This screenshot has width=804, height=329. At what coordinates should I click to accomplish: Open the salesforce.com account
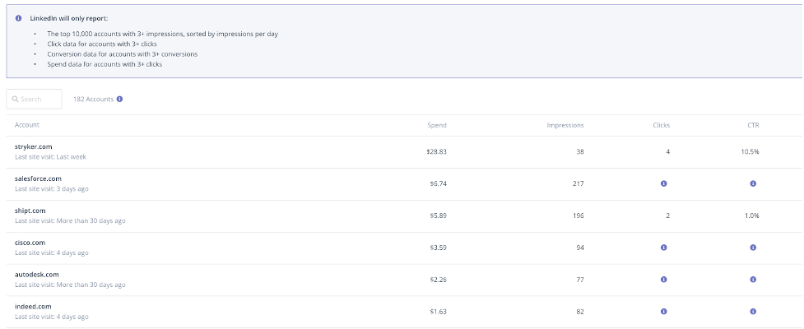click(x=39, y=178)
